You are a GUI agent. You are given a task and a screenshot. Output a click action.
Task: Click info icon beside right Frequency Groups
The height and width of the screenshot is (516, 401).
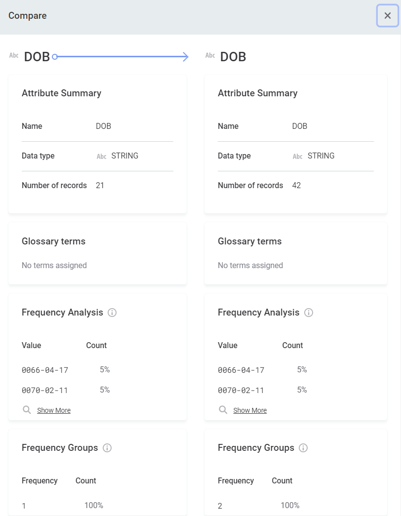[304, 448]
